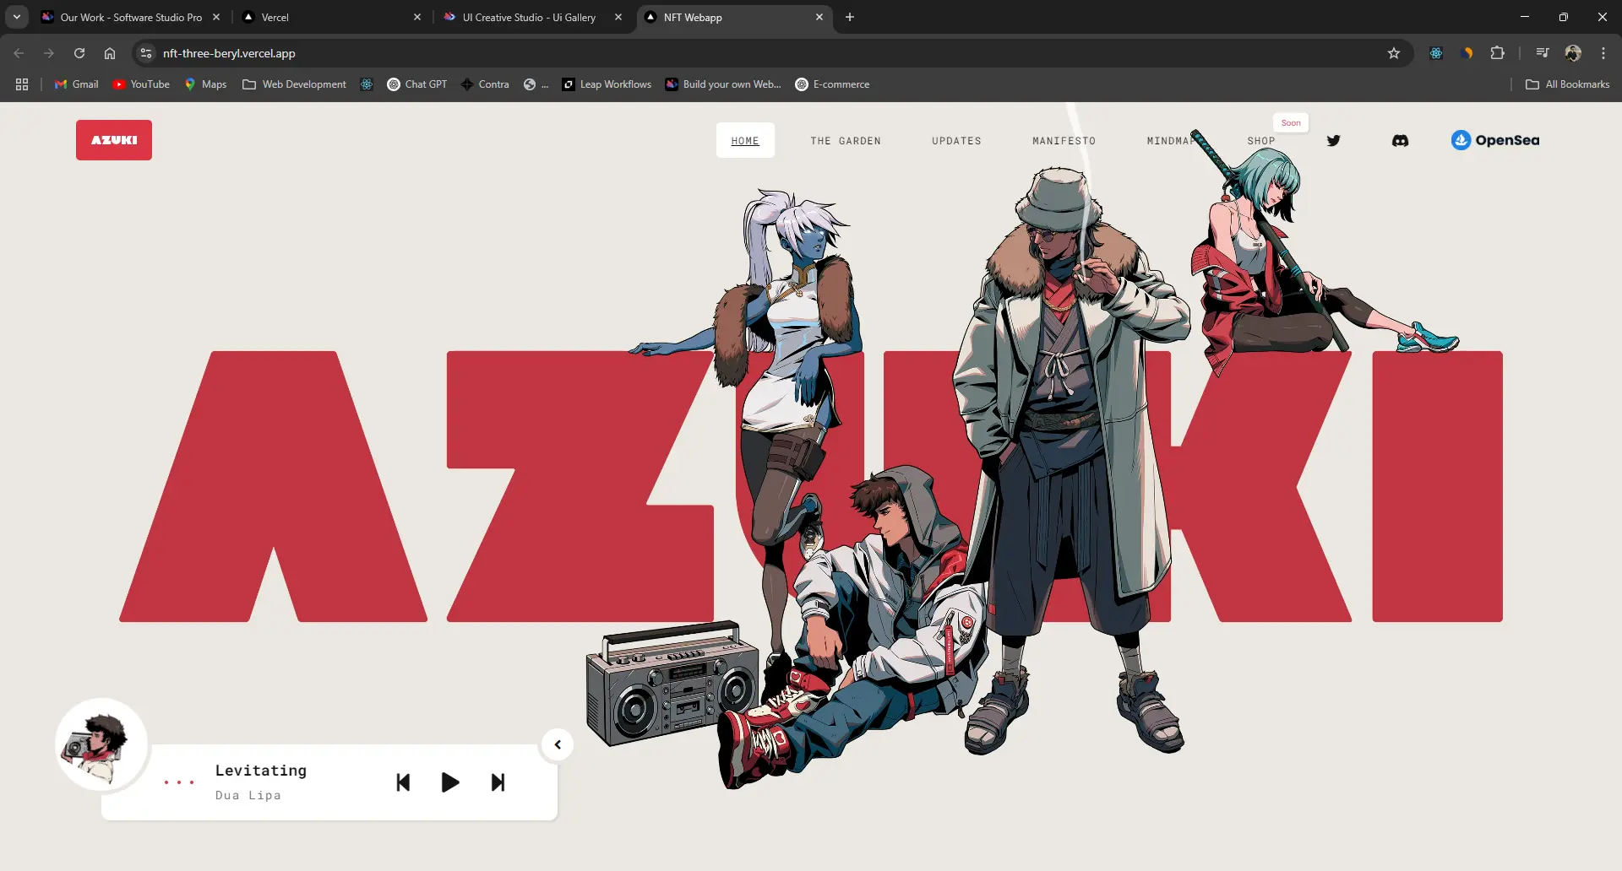
Task: Open the bookmark with a globe icon and ellipsis
Action: coord(536,84)
